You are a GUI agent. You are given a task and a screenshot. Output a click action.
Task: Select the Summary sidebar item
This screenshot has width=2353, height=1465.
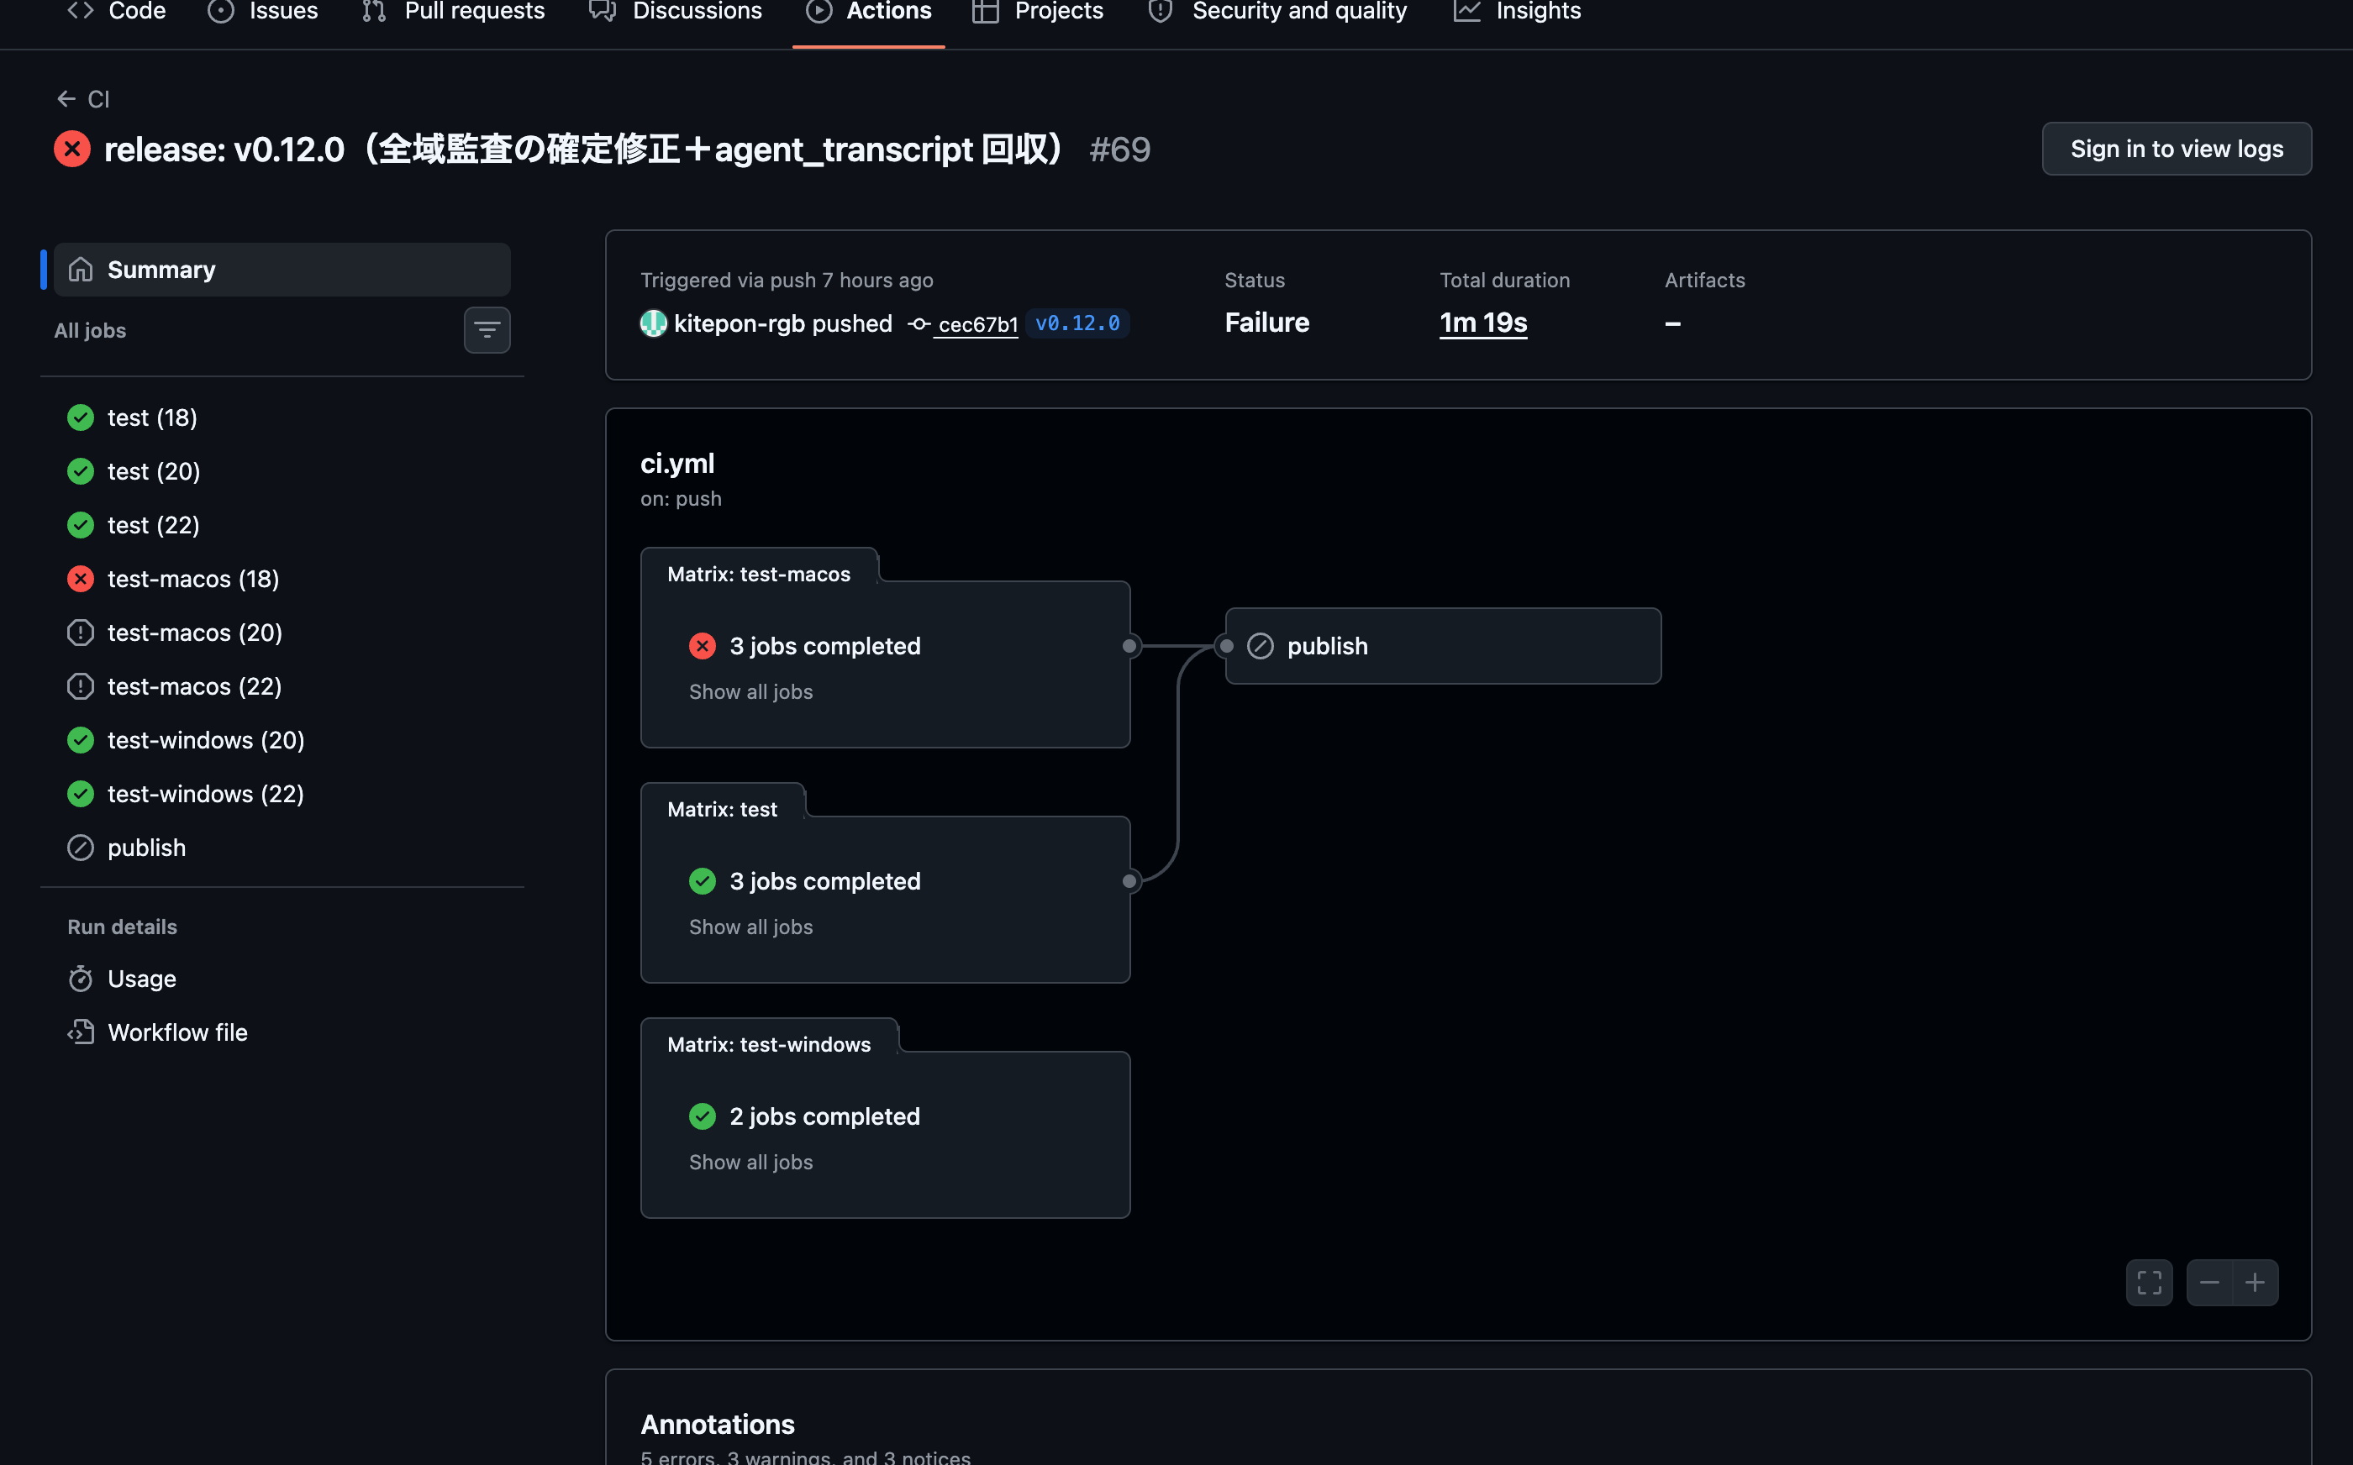point(282,270)
